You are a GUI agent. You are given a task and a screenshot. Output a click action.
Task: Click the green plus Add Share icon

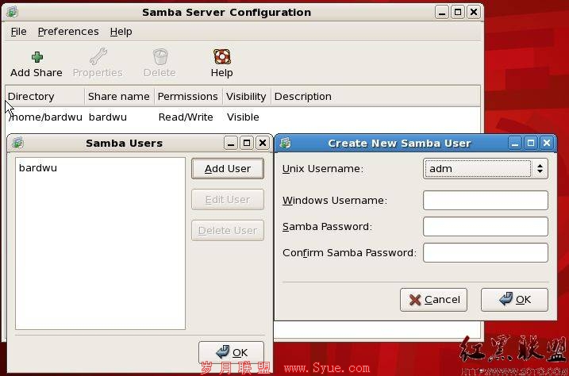(x=37, y=57)
